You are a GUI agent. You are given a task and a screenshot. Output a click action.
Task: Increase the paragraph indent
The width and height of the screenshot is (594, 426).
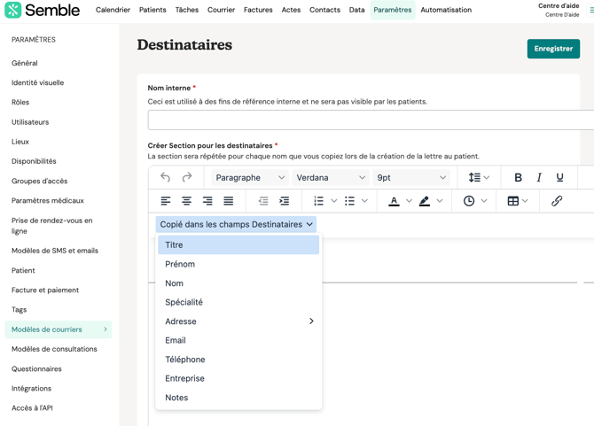pos(285,201)
